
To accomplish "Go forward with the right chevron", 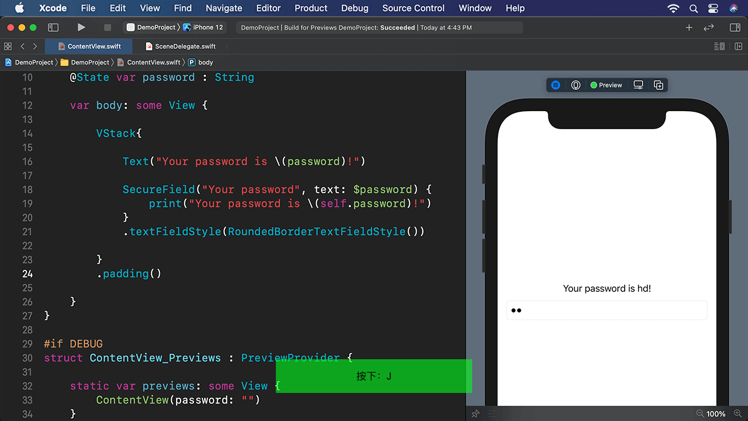I will tap(35, 46).
